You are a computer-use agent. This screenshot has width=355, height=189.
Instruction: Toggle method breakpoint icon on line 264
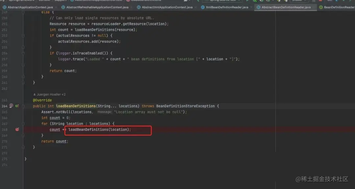click(x=11, y=106)
